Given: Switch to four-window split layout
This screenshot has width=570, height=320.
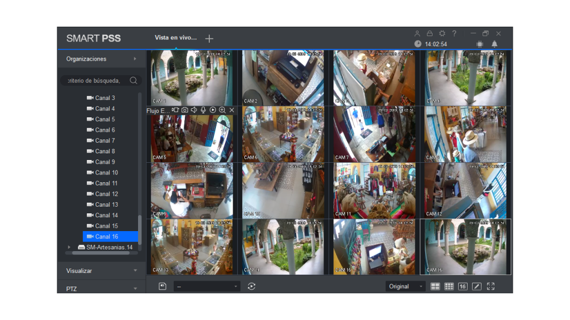Looking at the screenshot, I should coord(435,287).
